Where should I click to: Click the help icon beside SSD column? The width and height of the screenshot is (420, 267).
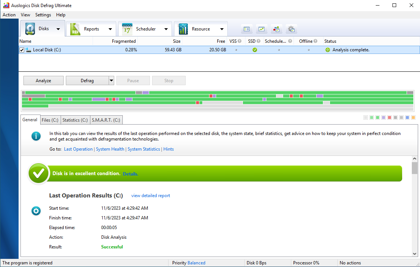[259, 41]
